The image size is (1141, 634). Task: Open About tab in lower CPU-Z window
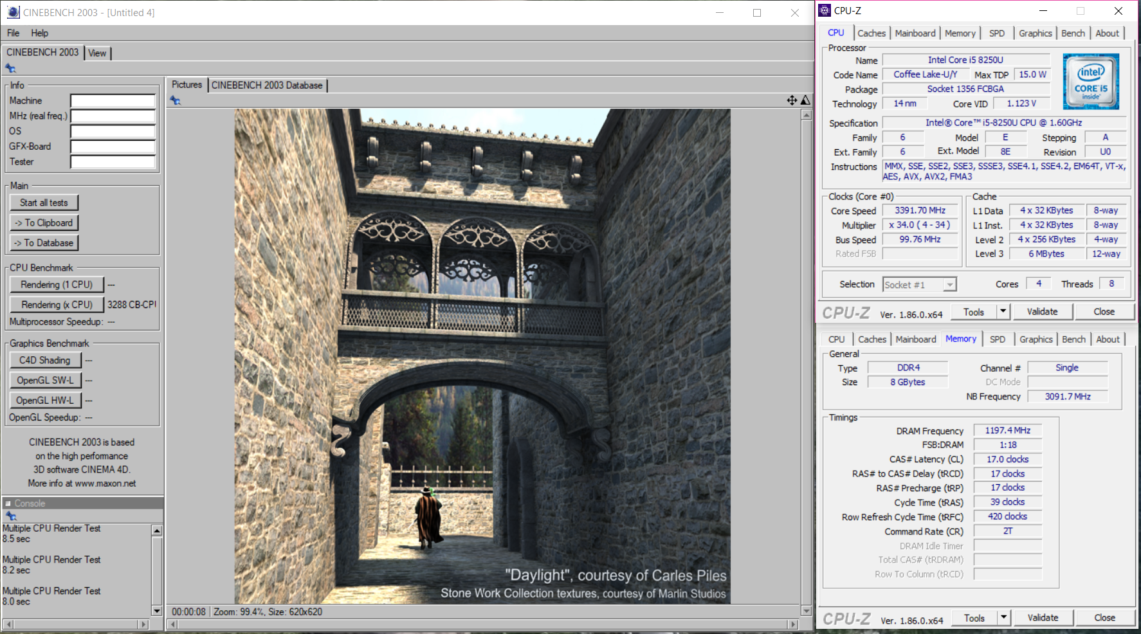click(1108, 340)
